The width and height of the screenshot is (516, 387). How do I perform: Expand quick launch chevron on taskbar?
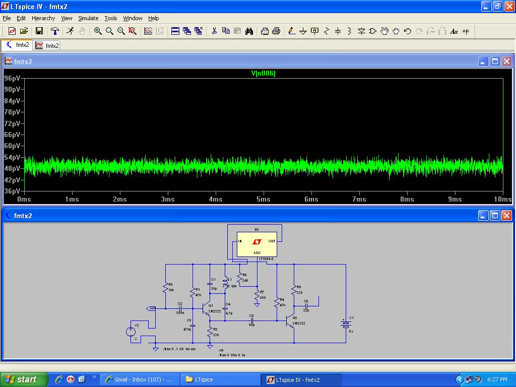coord(94,377)
